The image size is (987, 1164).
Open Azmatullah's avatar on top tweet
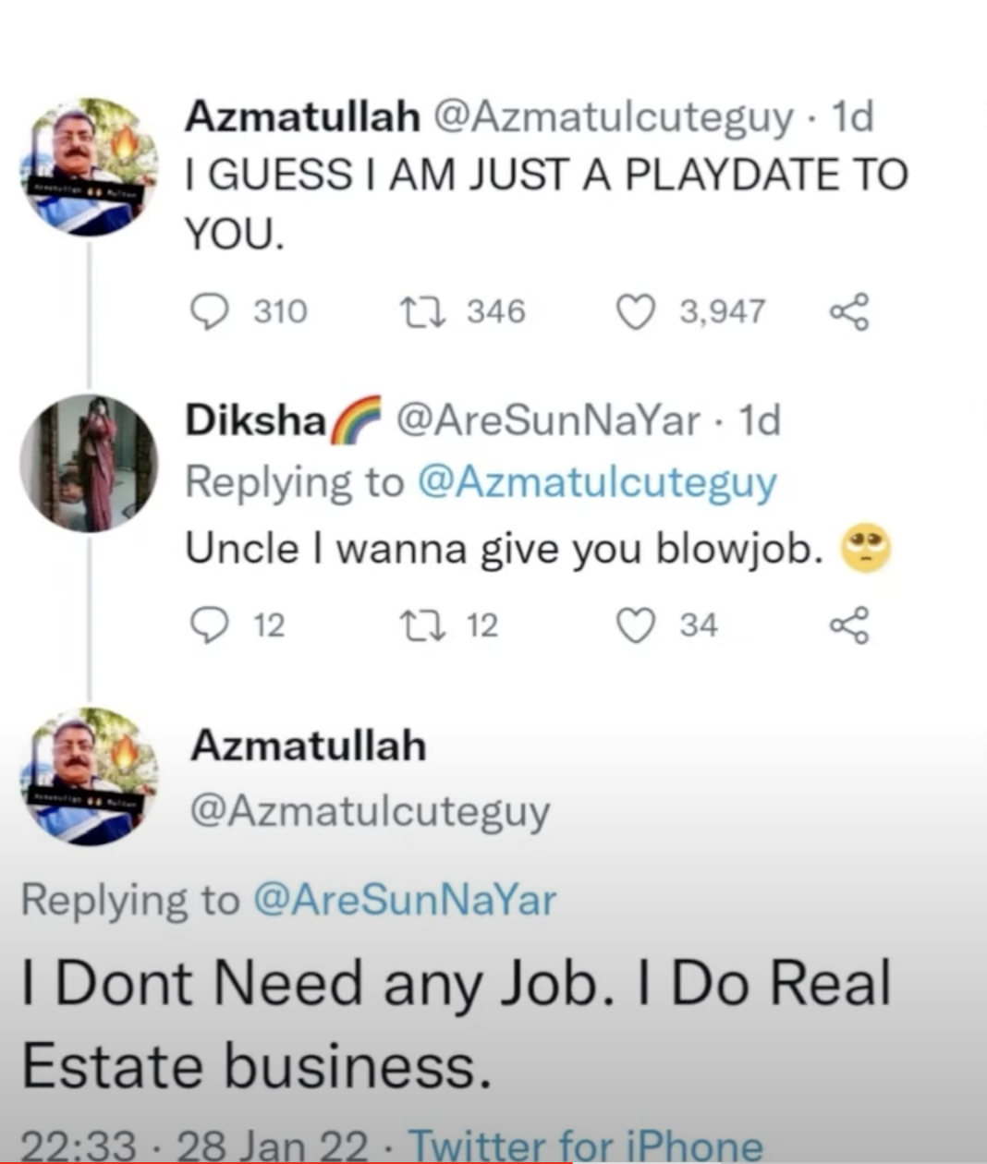tap(90, 167)
